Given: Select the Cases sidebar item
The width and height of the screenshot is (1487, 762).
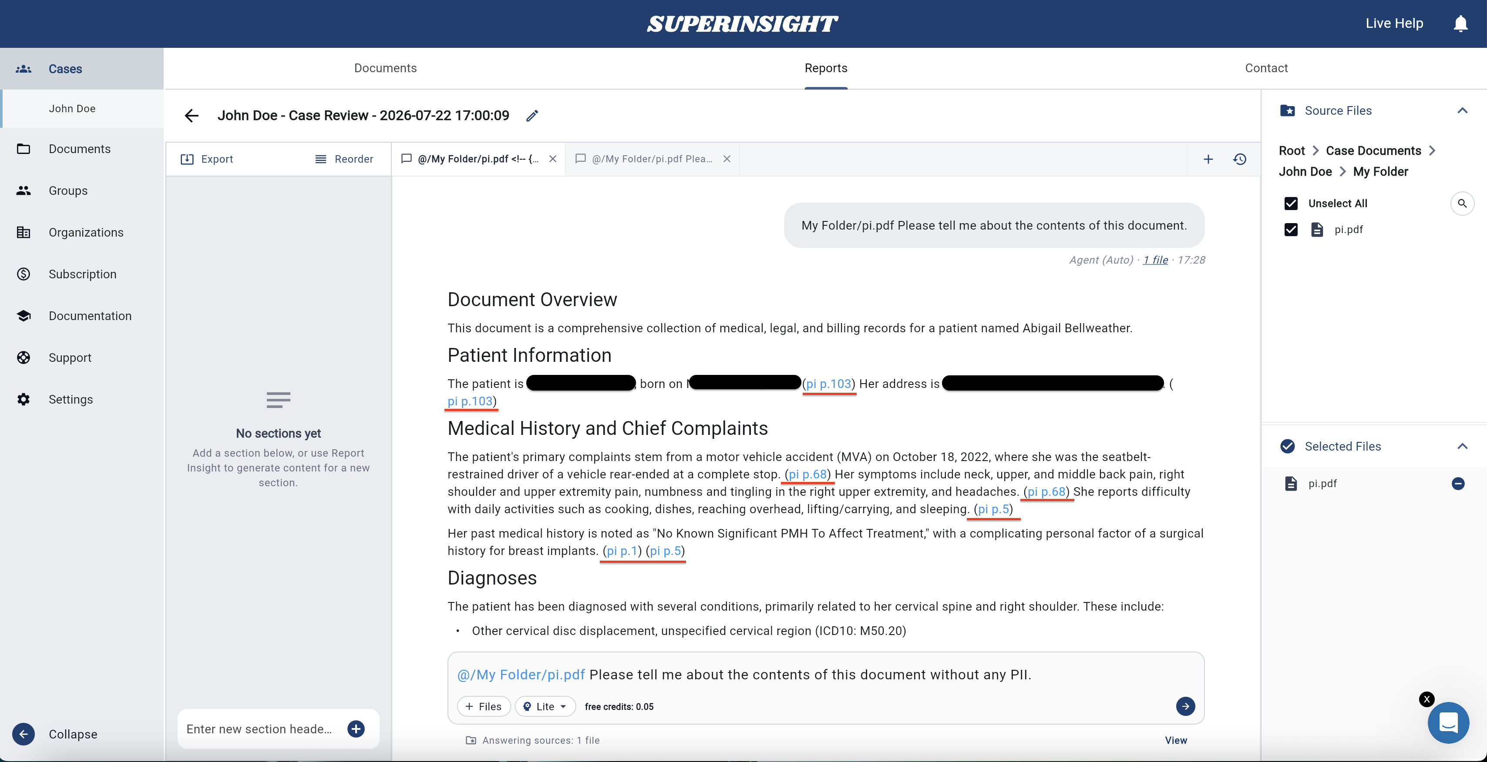Looking at the screenshot, I should [x=82, y=69].
